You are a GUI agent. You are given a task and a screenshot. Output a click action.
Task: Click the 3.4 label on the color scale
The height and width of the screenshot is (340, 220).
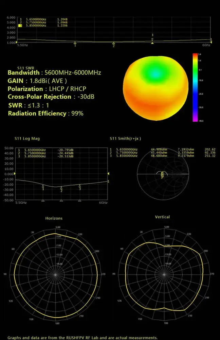(x=200, y=54)
